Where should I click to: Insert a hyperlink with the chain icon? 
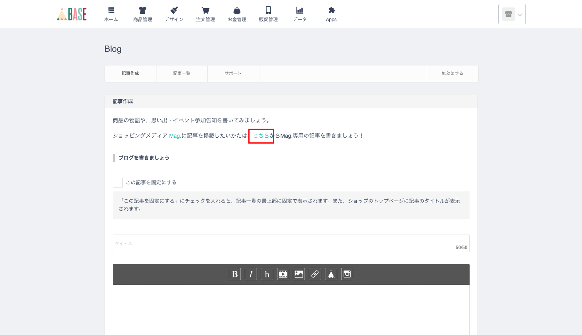point(315,274)
